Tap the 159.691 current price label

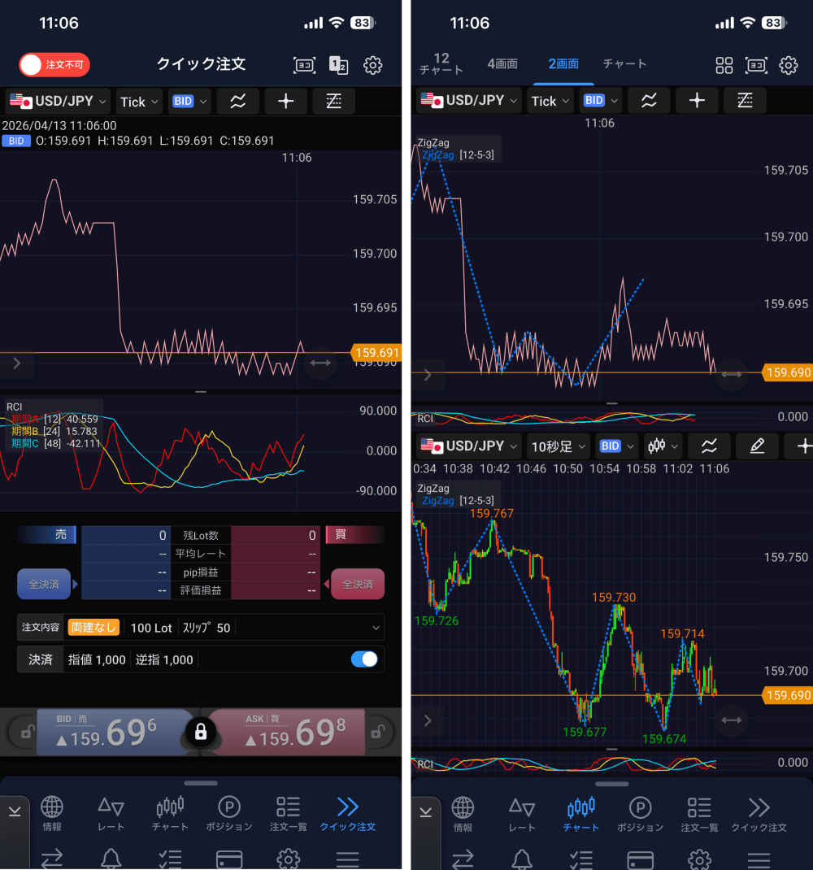click(376, 353)
